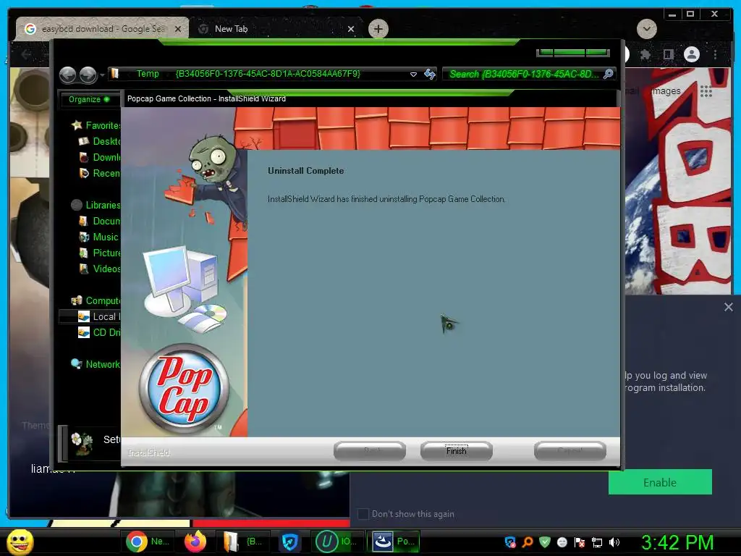Go forward in the Explorer window
Viewport: 741px width, 556px height.
click(88, 75)
